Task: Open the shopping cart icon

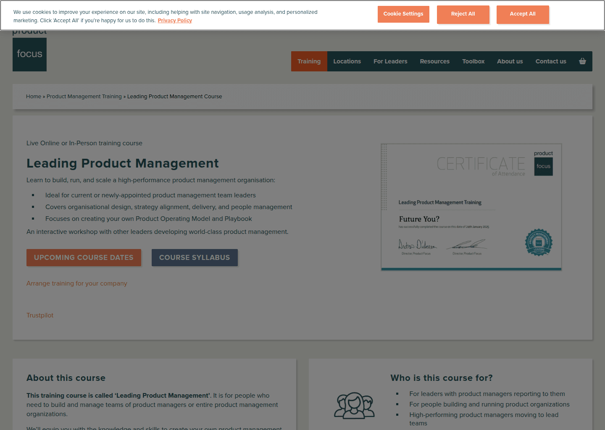Action: click(582, 61)
